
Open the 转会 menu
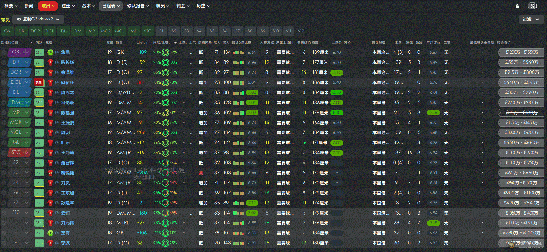click(x=183, y=6)
